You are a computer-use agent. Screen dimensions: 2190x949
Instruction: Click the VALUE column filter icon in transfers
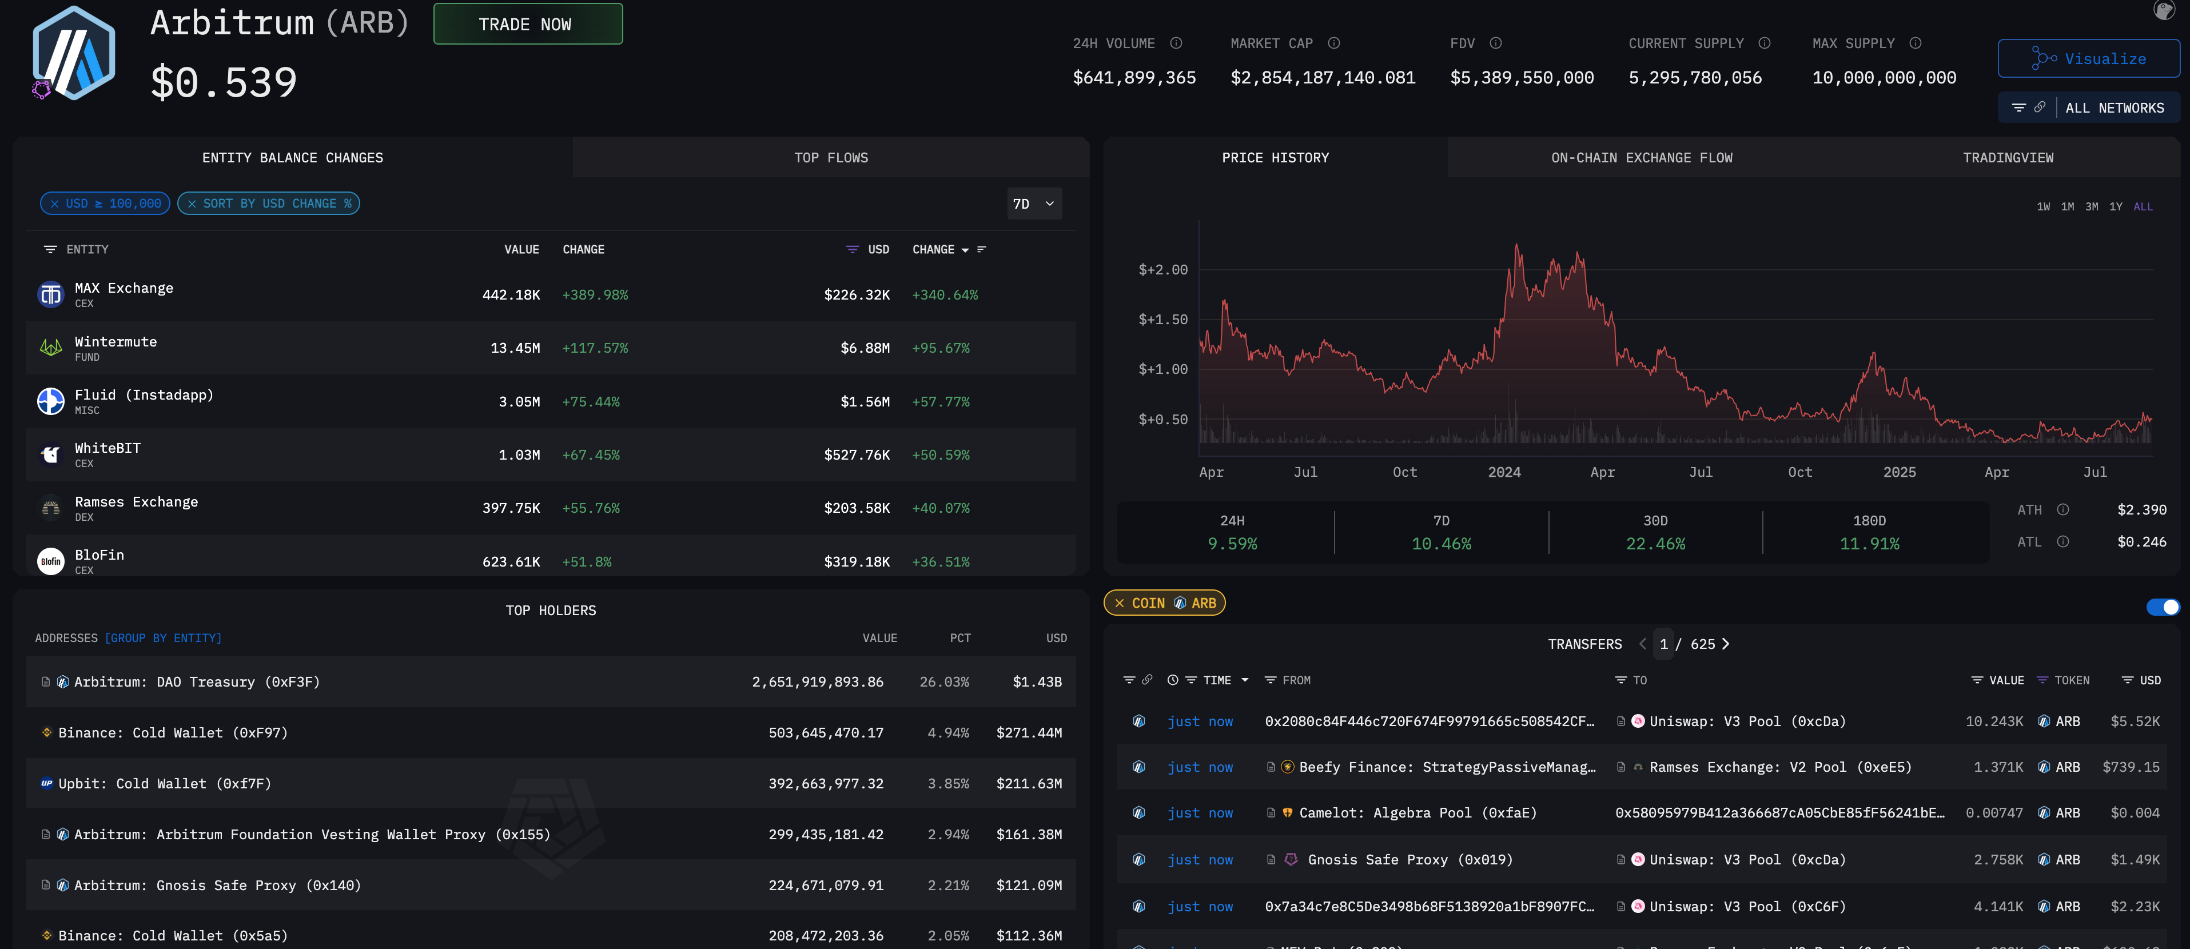coord(1977,680)
